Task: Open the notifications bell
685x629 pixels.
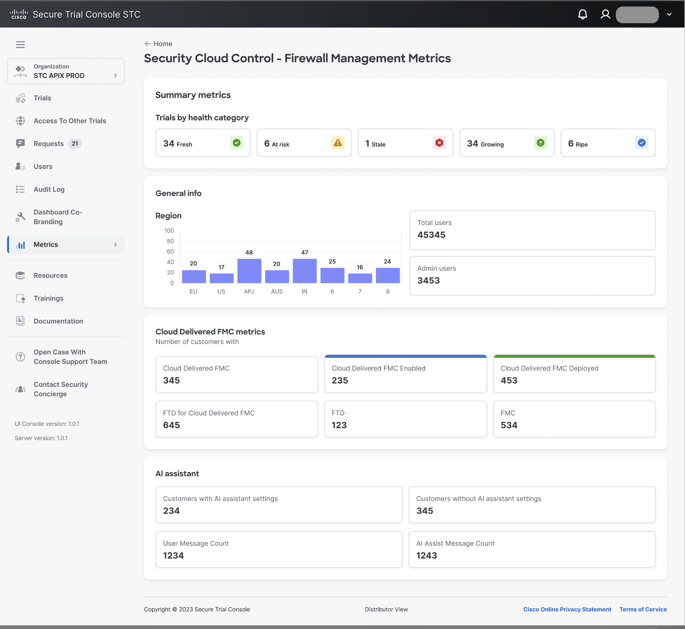Action: coord(583,14)
